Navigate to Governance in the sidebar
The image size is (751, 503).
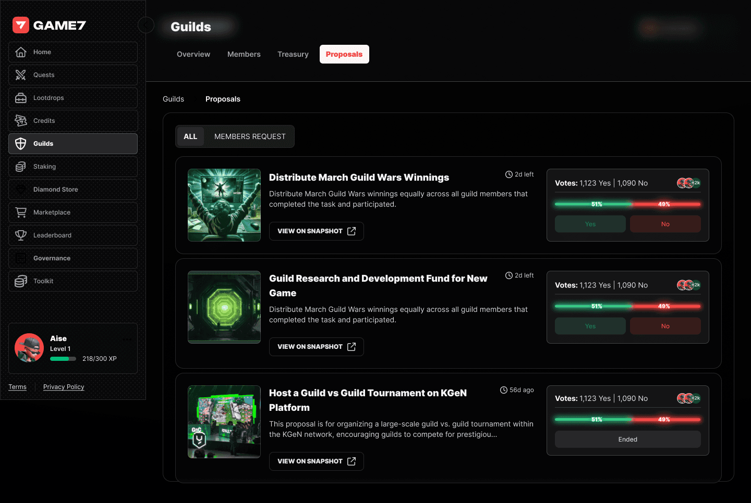tap(73, 258)
